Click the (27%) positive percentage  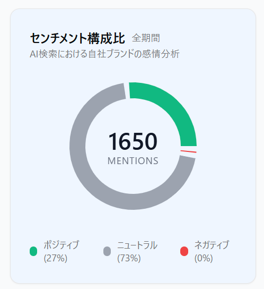[x=56, y=258]
